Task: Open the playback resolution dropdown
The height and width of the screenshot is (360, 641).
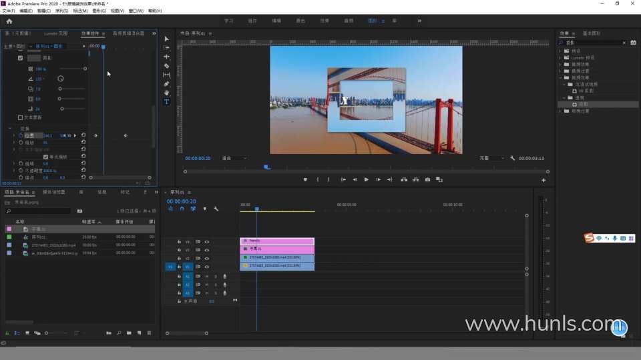Action: coord(491,158)
